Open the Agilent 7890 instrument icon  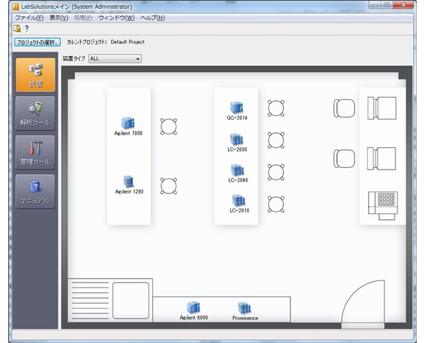(128, 123)
